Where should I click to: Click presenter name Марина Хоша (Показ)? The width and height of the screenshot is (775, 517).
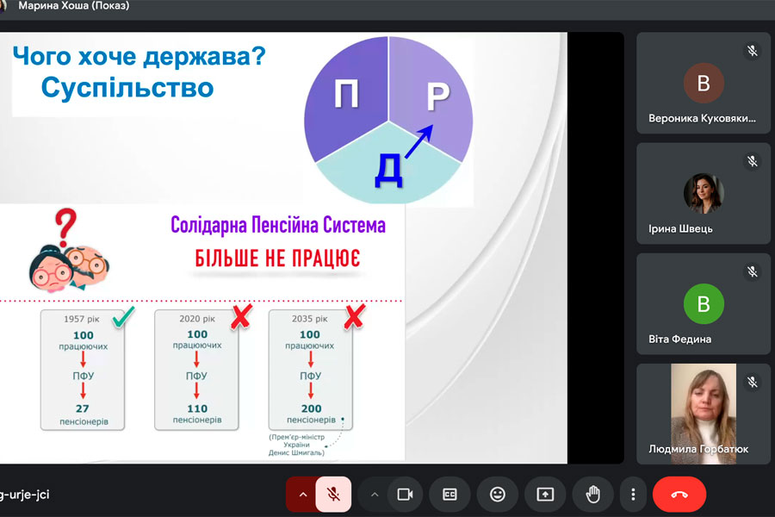coord(74,6)
